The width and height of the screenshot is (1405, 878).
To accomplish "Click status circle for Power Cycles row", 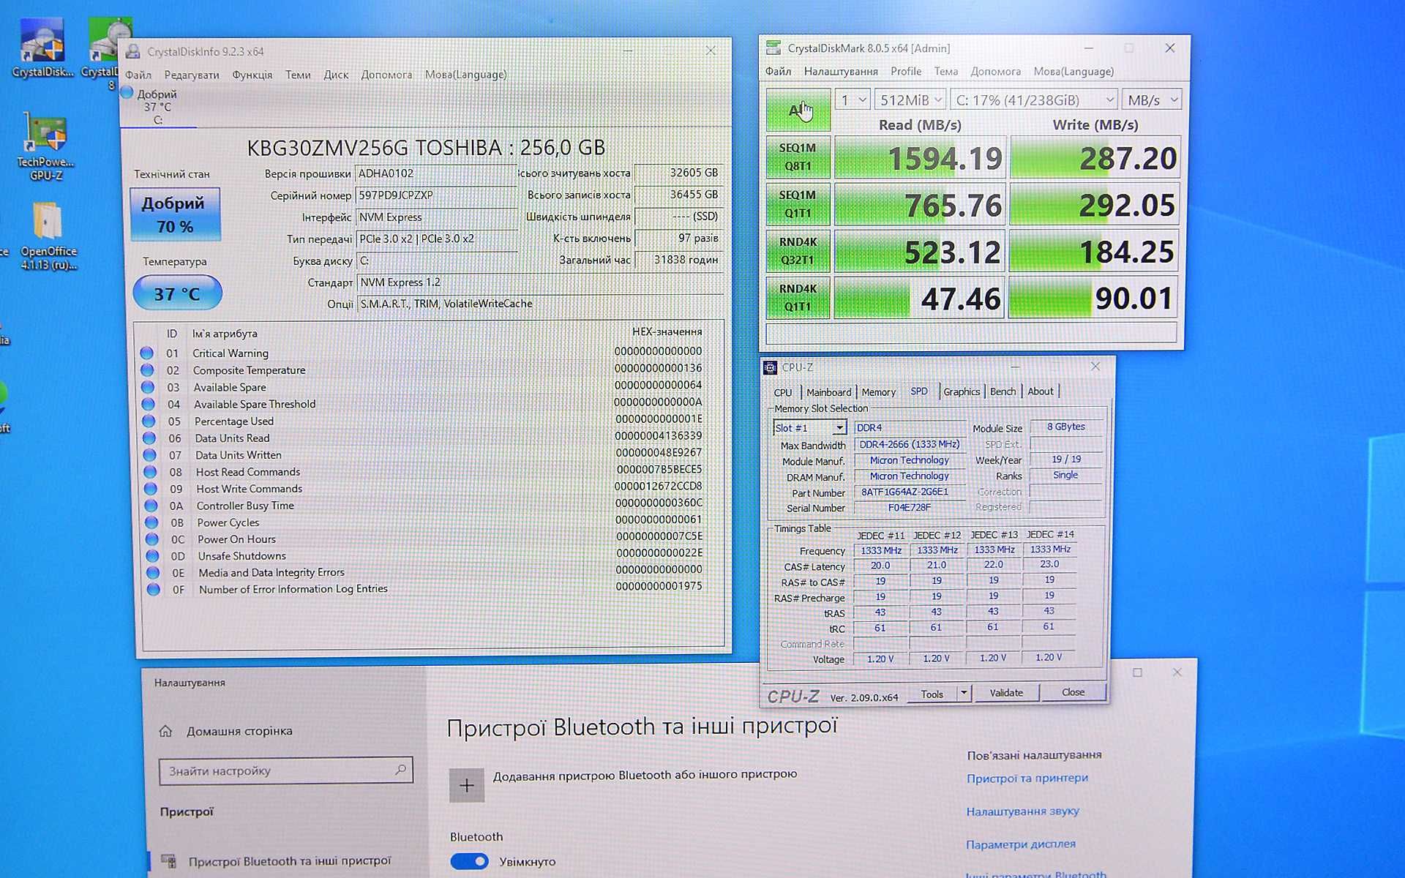I will coord(151,522).
